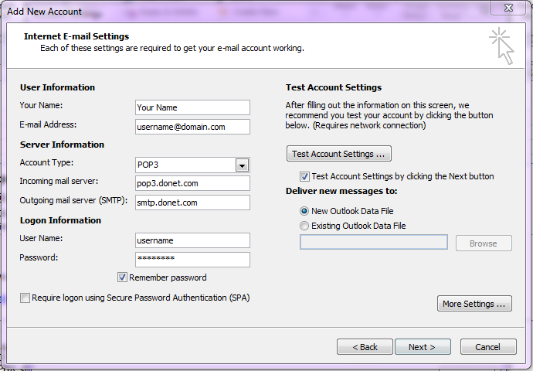Screen dimensions: 533x371
Task: Click the Outgoing mail server (SMTP) field
Action: pos(192,203)
